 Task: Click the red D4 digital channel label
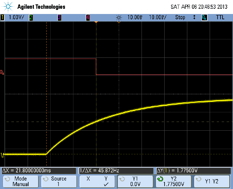(2, 72)
